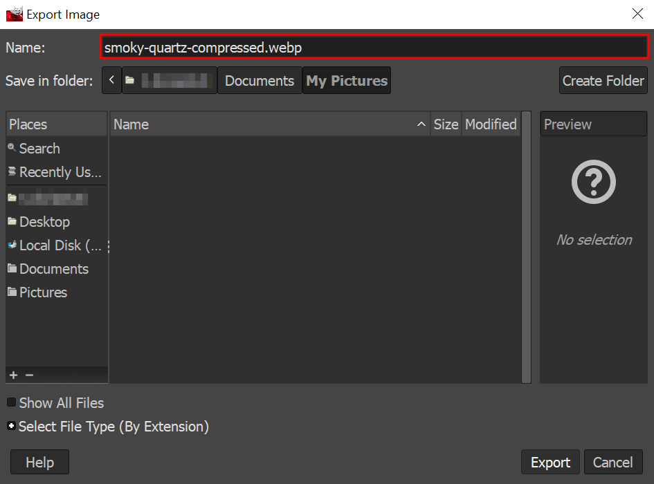654x484 pixels.
Task: Open the Pictures folder shortcut
Action: click(43, 292)
